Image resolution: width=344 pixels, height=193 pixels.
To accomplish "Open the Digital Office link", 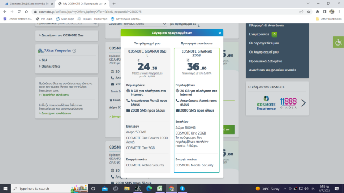I will (x=49, y=66).
